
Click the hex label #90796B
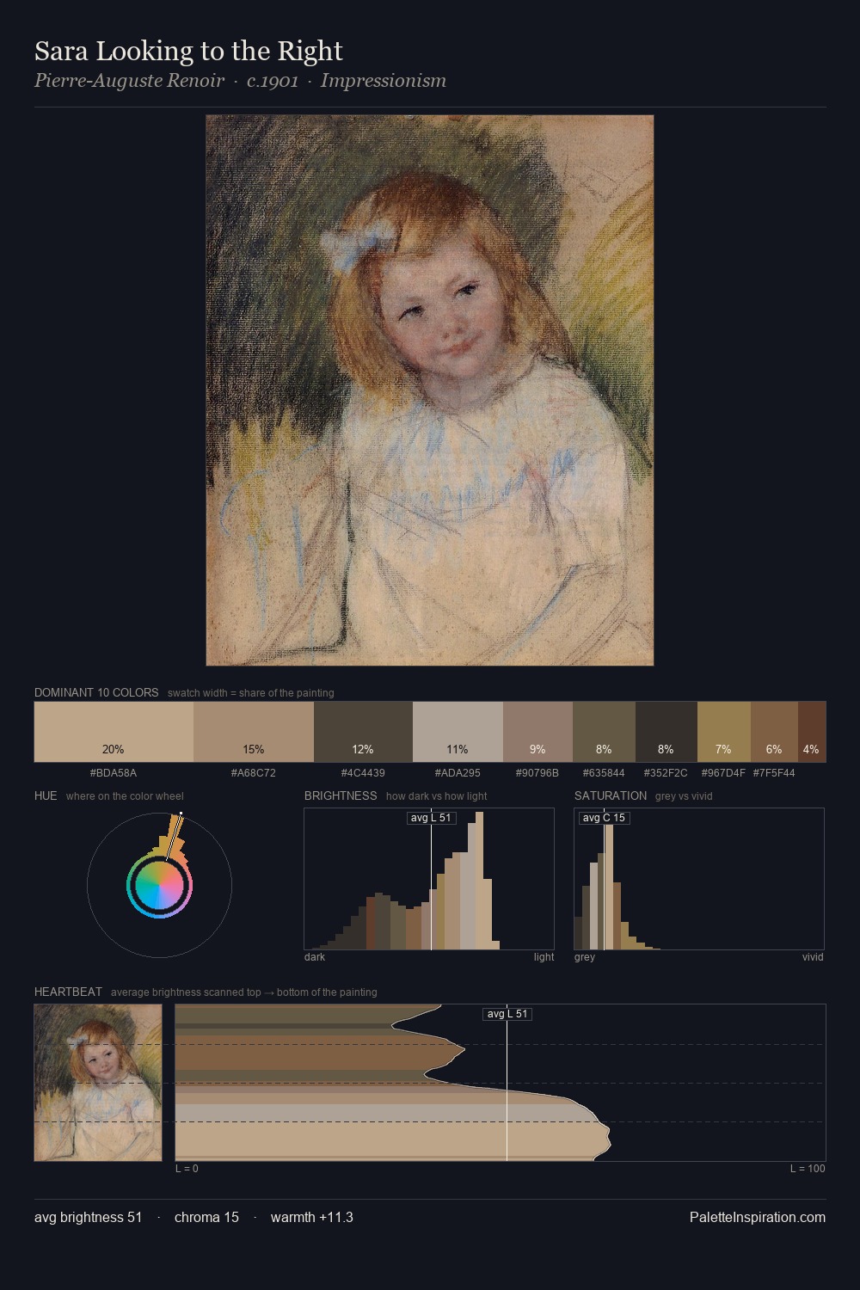[537, 773]
